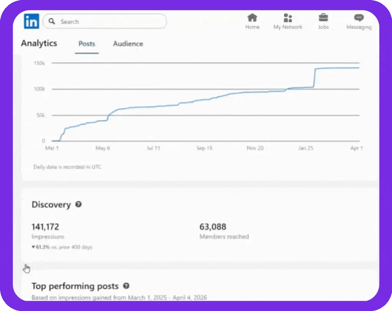Click the 63,088 members reached figure
392x311 pixels.
click(213, 227)
